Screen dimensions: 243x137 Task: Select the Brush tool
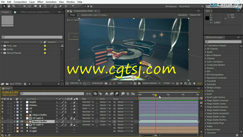click(51, 6)
